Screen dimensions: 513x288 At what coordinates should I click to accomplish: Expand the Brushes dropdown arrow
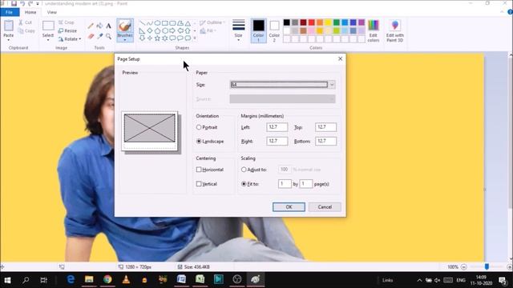coord(125,40)
